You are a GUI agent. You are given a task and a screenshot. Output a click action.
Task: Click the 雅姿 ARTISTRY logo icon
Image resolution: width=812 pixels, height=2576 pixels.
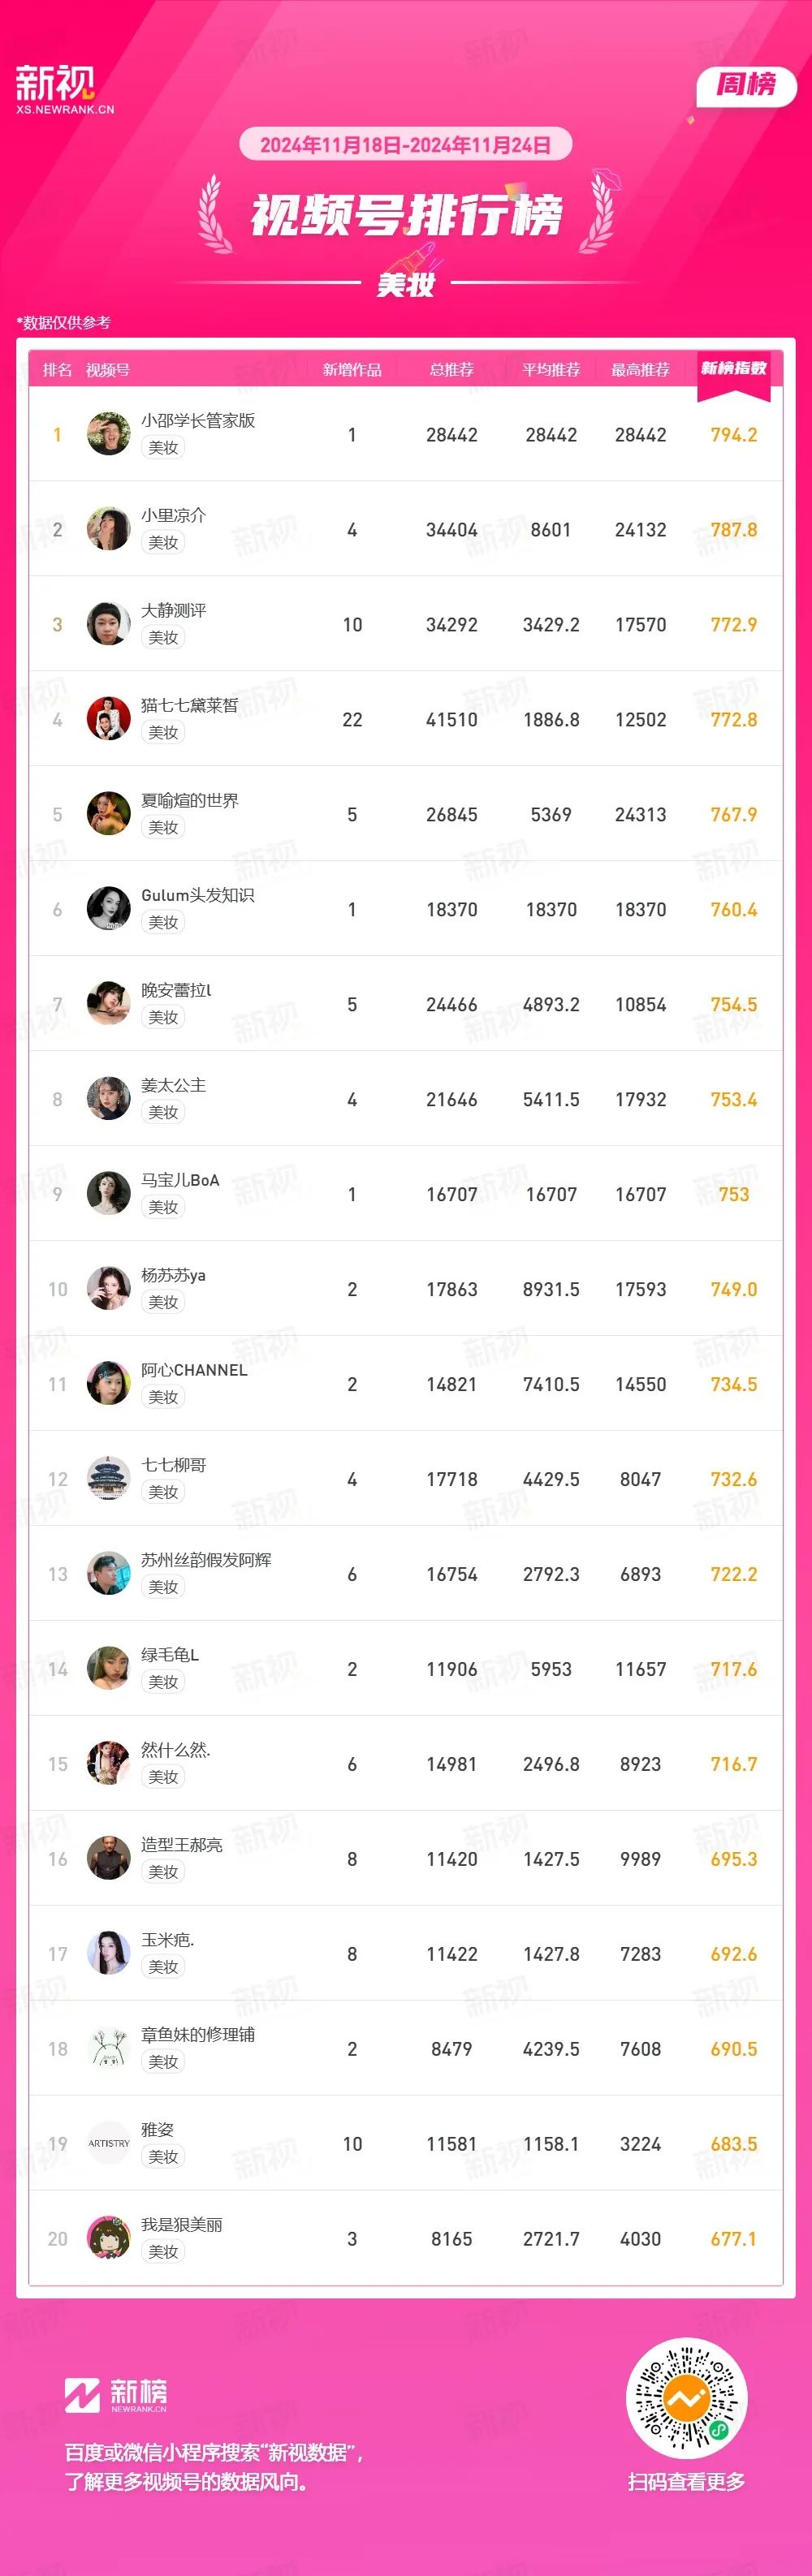click(x=108, y=2143)
